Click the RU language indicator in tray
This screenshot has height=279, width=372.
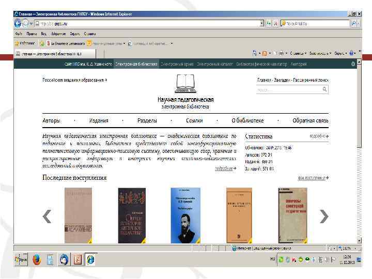[273, 259]
